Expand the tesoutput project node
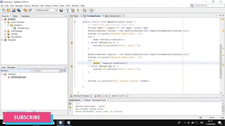Viewport: 225px width, 126px height. tap(2, 40)
